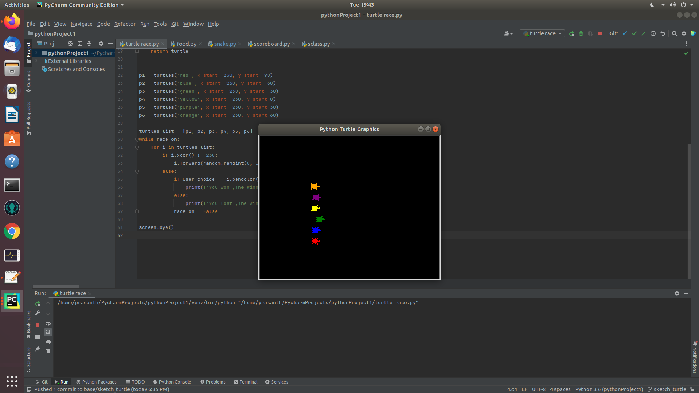Click the Python Turtle Graphics canvas
This screenshot has height=393, width=699.
349,207
